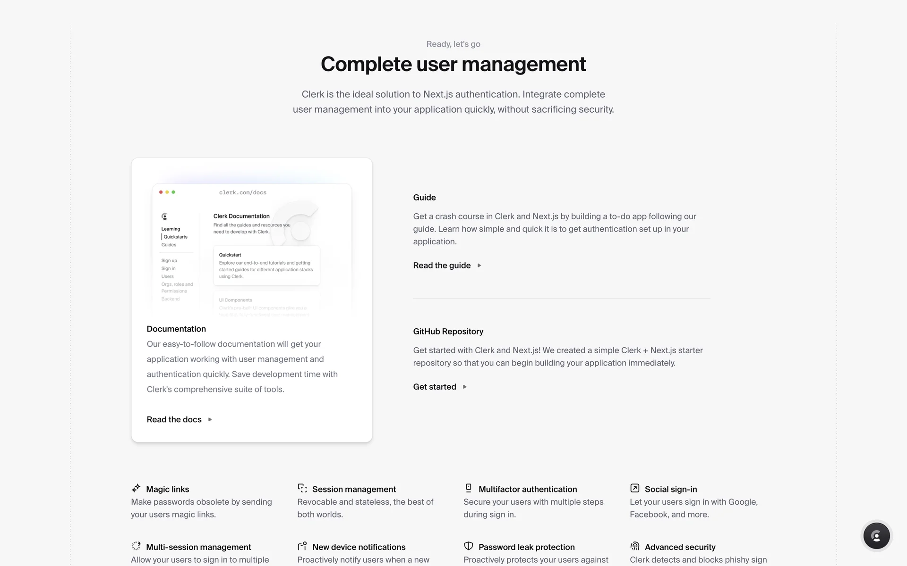Viewport: 907px width, 566px height.
Task: Click the New device notifications icon
Action: click(302, 546)
